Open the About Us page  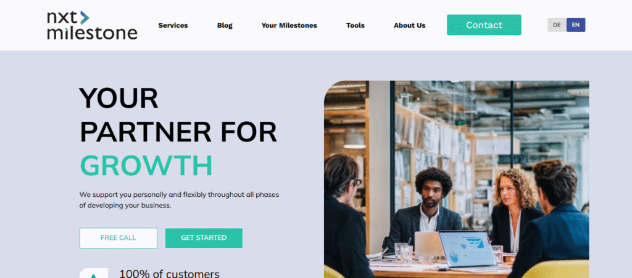pyautogui.click(x=410, y=25)
